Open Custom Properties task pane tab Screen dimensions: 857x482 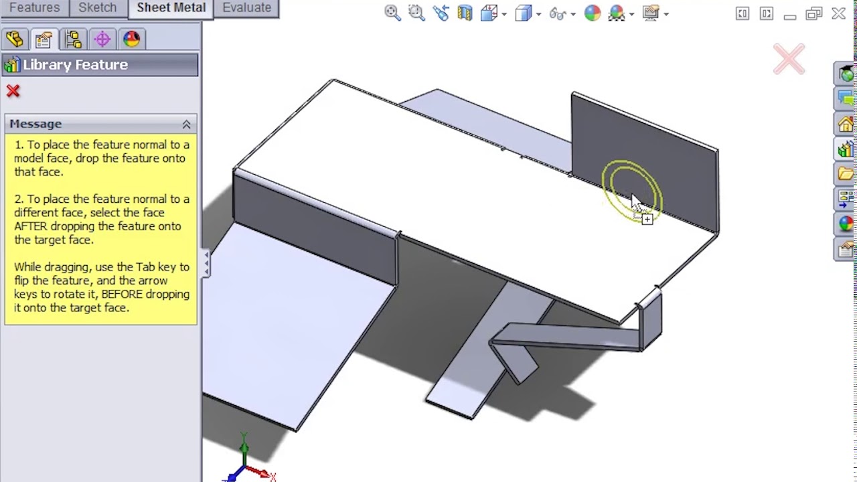coord(845,249)
